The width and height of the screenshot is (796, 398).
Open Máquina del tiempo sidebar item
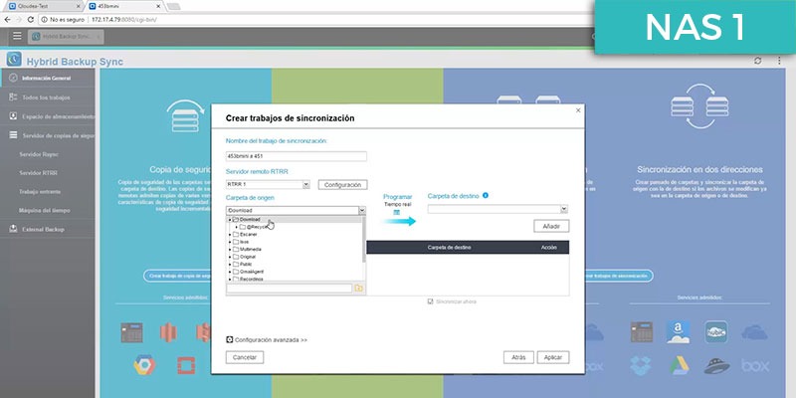point(44,210)
